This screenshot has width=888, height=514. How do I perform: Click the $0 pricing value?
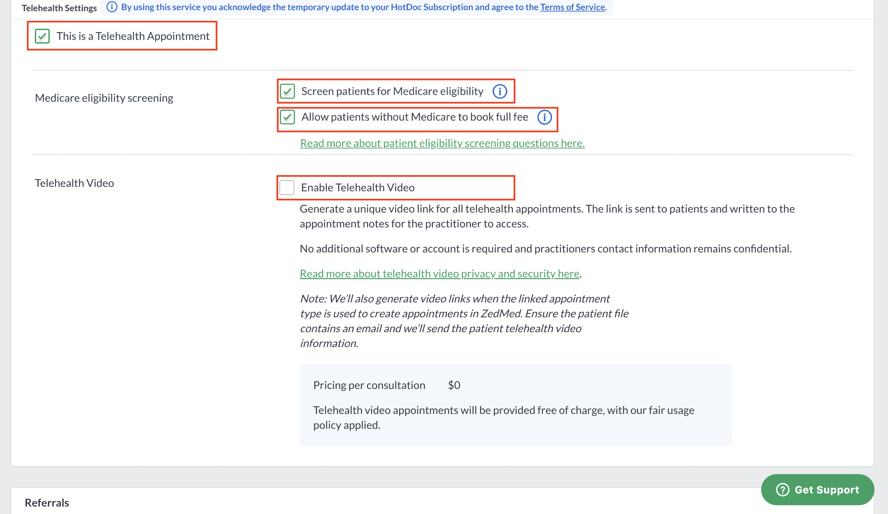coord(454,385)
